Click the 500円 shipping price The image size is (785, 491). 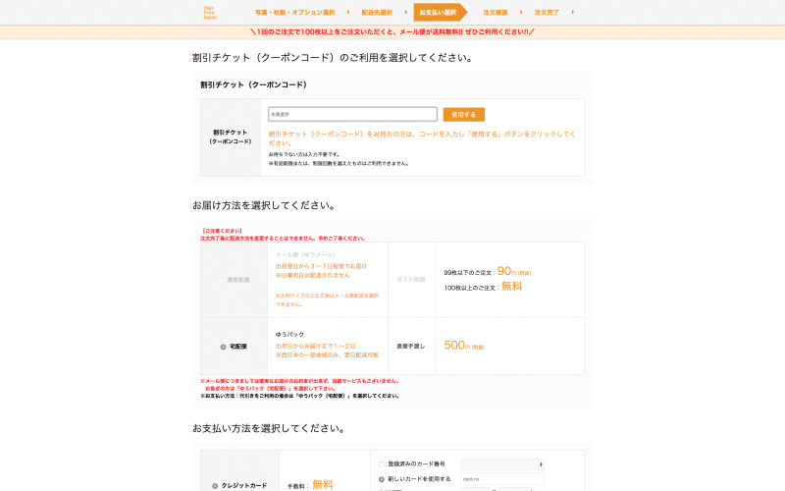tap(464, 346)
